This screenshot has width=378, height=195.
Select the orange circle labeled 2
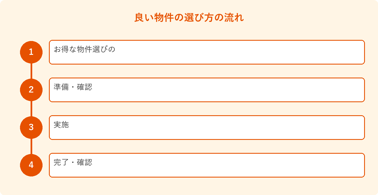click(x=31, y=90)
